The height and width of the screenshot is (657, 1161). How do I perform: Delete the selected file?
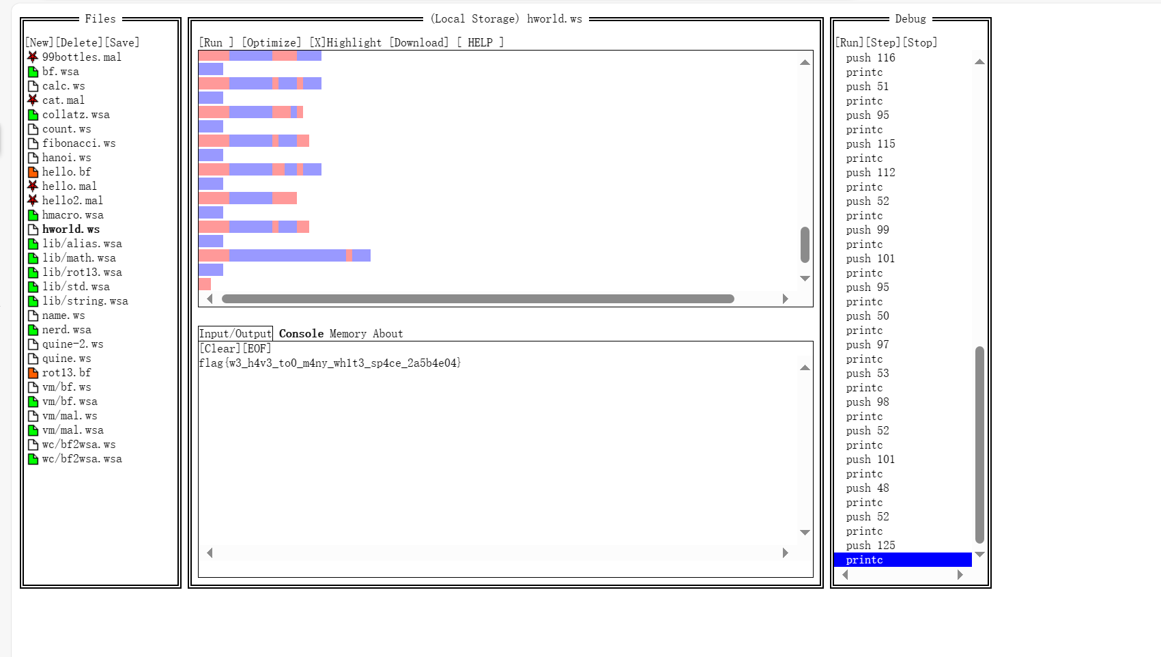(78, 42)
